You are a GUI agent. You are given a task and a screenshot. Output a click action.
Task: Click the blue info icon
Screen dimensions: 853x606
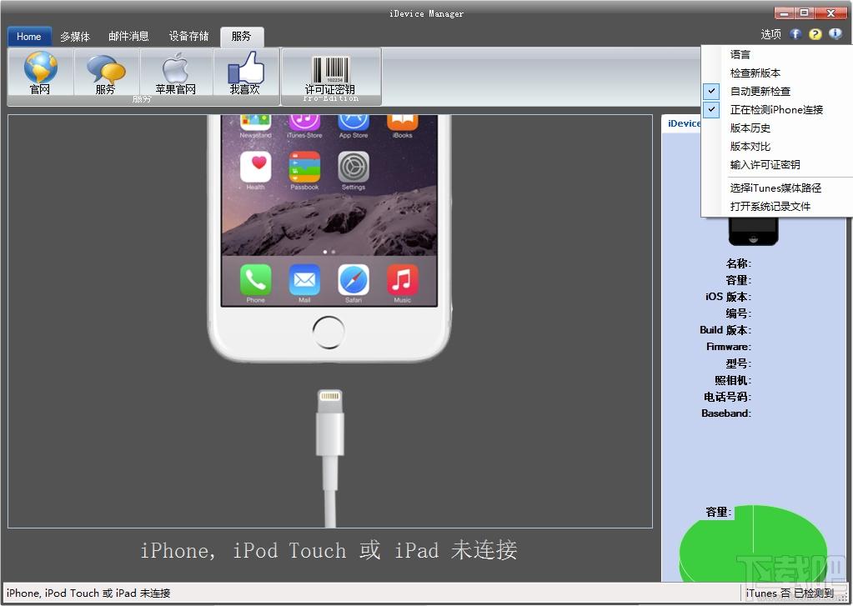tap(835, 34)
